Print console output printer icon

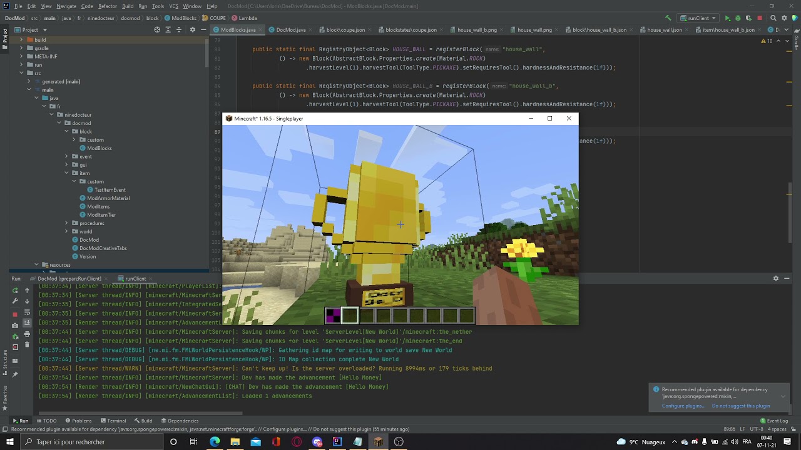[x=27, y=334]
